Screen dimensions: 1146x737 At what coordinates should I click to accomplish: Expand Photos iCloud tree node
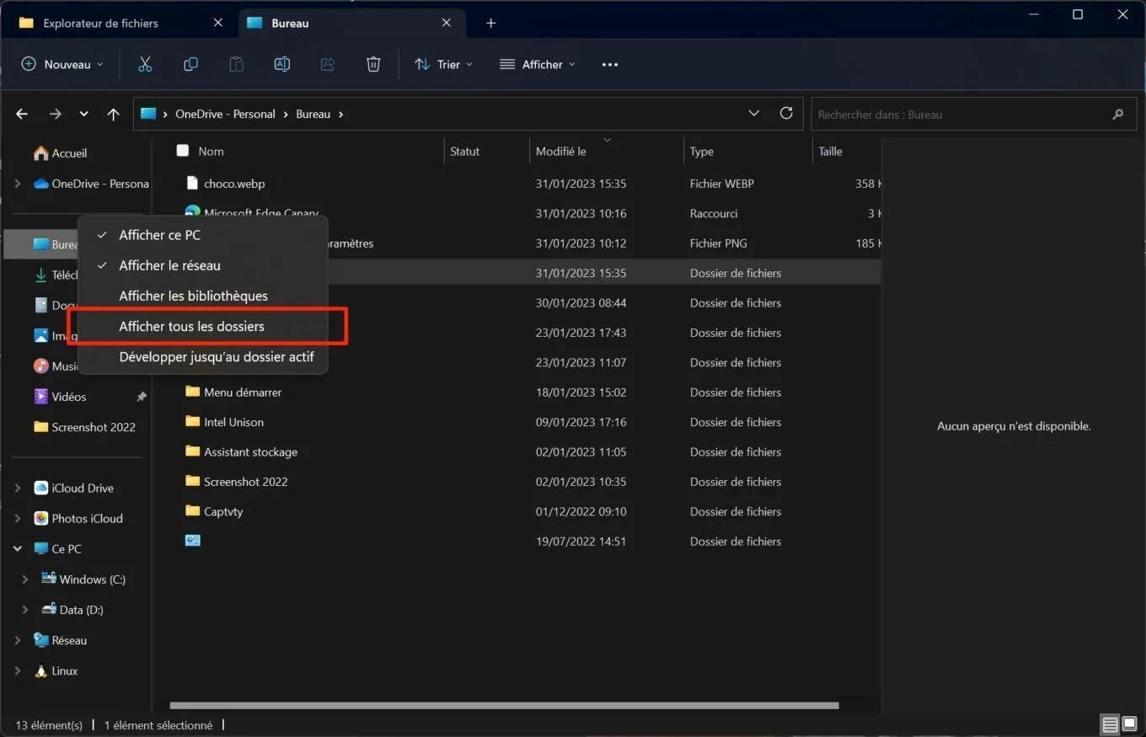click(x=18, y=519)
